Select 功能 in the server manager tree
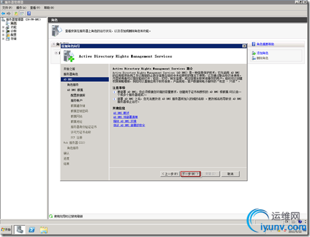310x237 pixels. (14, 27)
